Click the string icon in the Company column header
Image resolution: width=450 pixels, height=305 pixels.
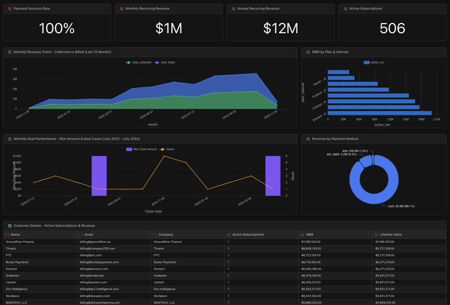[x=155, y=235]
